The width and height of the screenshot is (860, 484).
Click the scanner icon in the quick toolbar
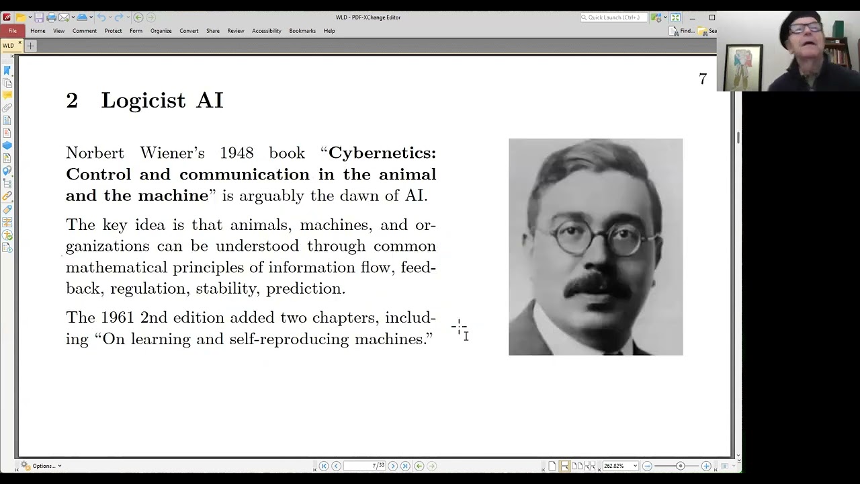click(82, 17)
